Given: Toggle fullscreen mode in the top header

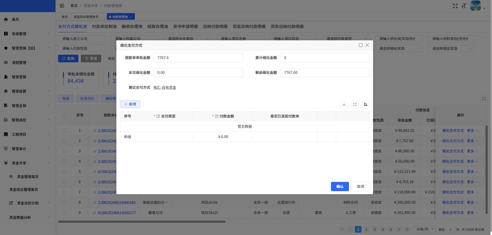Looking at the screenshot, I should click(x=455, y=6).
